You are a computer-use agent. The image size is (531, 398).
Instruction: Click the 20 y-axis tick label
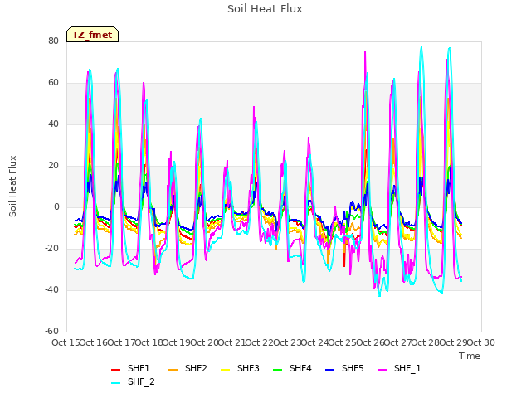tap(53, 166)
